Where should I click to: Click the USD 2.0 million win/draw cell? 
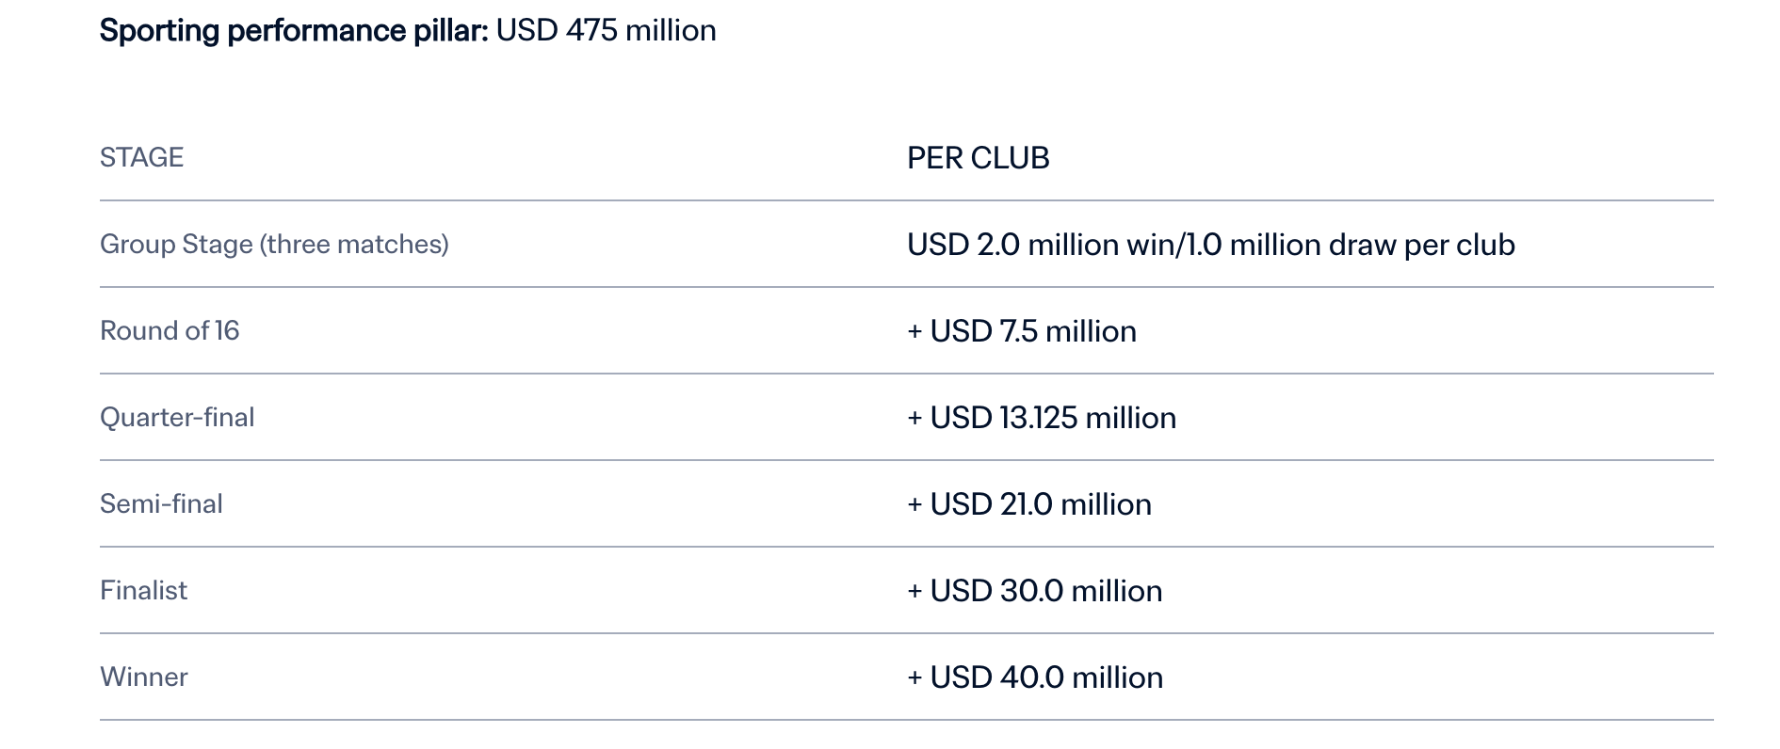coord(1211,245)
